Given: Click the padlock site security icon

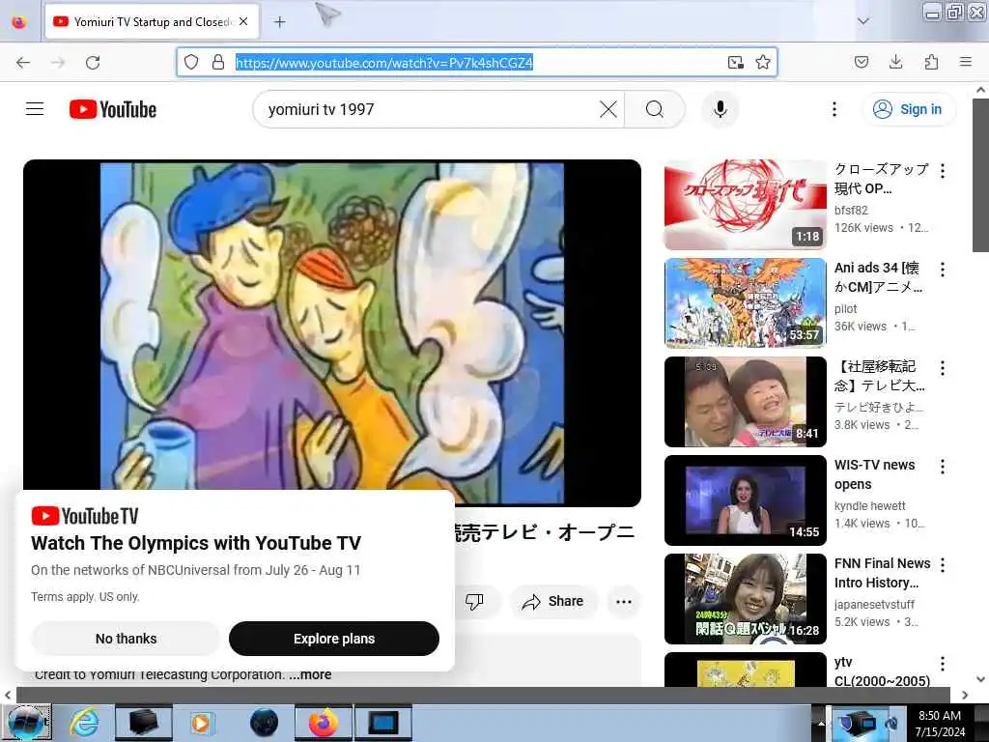Looking at the screenshot, I should pos(218,62).
